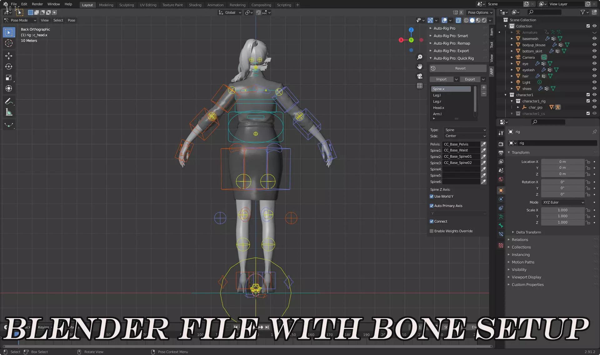Select the Annotate pencil tool

(9, 101)
